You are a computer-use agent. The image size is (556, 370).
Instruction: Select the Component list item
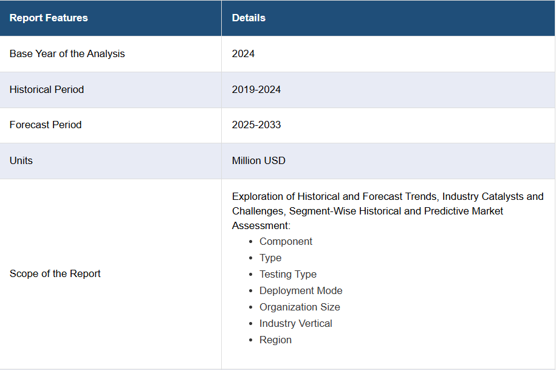(x=286, y=241)
